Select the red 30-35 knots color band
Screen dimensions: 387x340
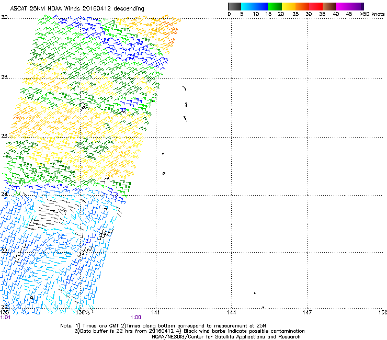point(316,6)
